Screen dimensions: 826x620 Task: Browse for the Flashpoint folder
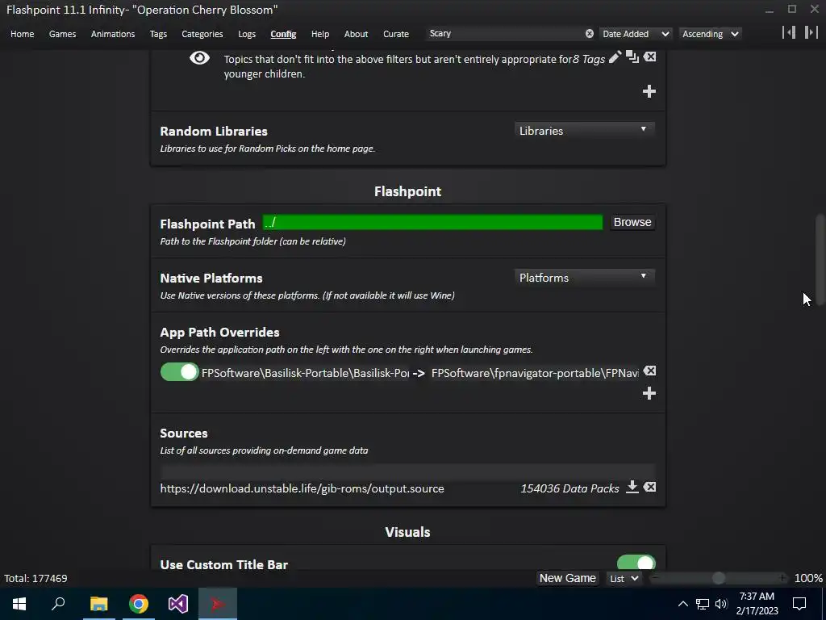click(632, 222)
